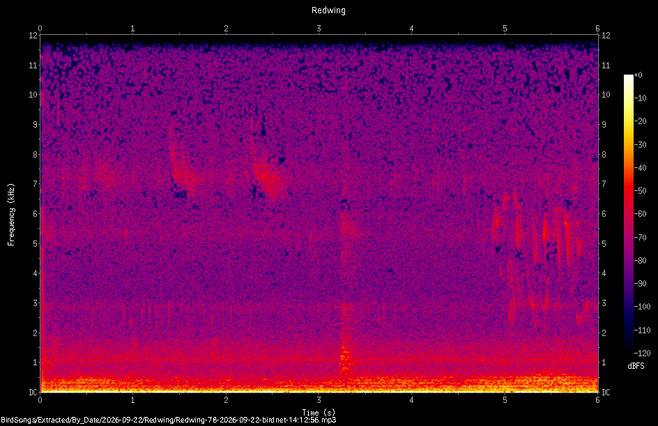Screen dimensions: 658x426
Task: Click the -50 value on dBFS scale
Action: coord(641,191)
